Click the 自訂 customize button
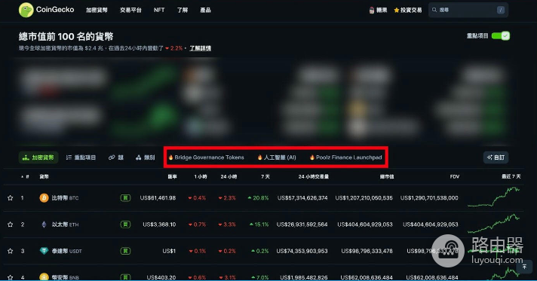Image resolution: width=537 pixels, height=281 pixels. tap(496, 157)
